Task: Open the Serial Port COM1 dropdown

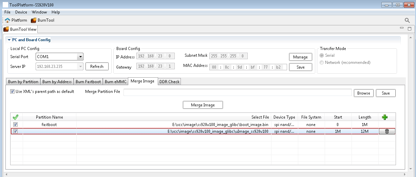Action: [x=80, y=57]
